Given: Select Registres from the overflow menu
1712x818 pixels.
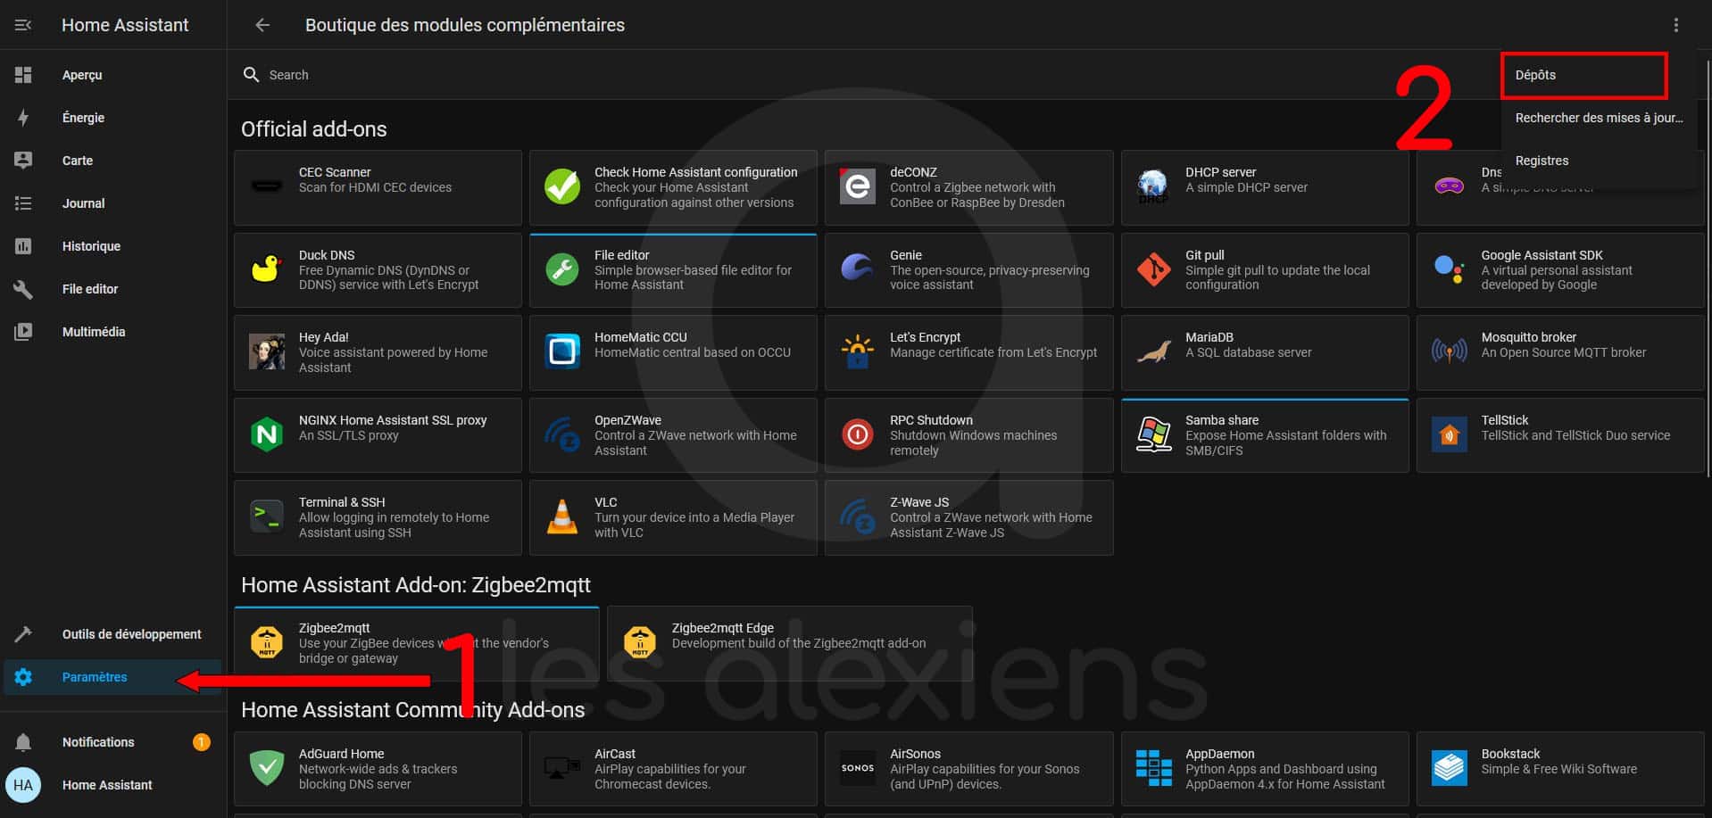Looking at the screenshot, I should coord(1599,161).
